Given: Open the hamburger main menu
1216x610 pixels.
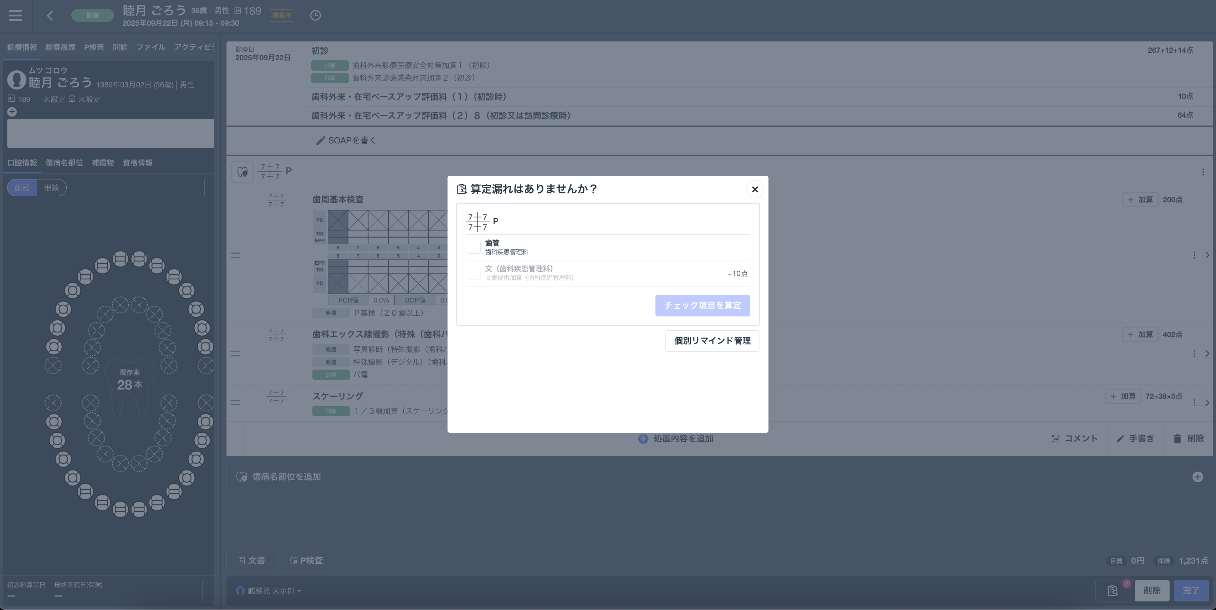Looking at the screenshot, I should (16, 16).
